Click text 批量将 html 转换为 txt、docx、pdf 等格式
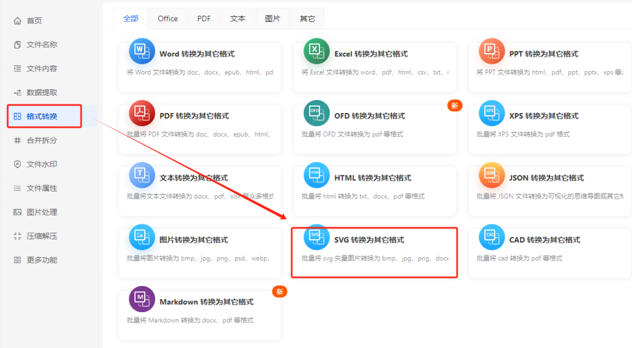The image size is (632, 348). (363, 196)
